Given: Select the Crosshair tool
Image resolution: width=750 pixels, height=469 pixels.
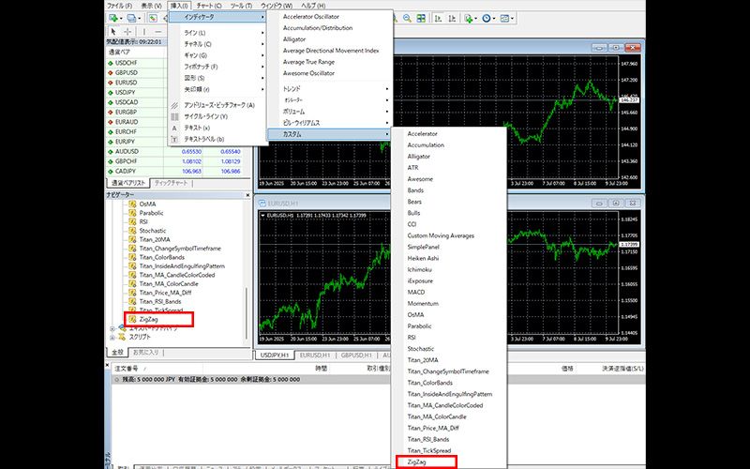Looking at the screenshot, I should (x=127, y=32).
